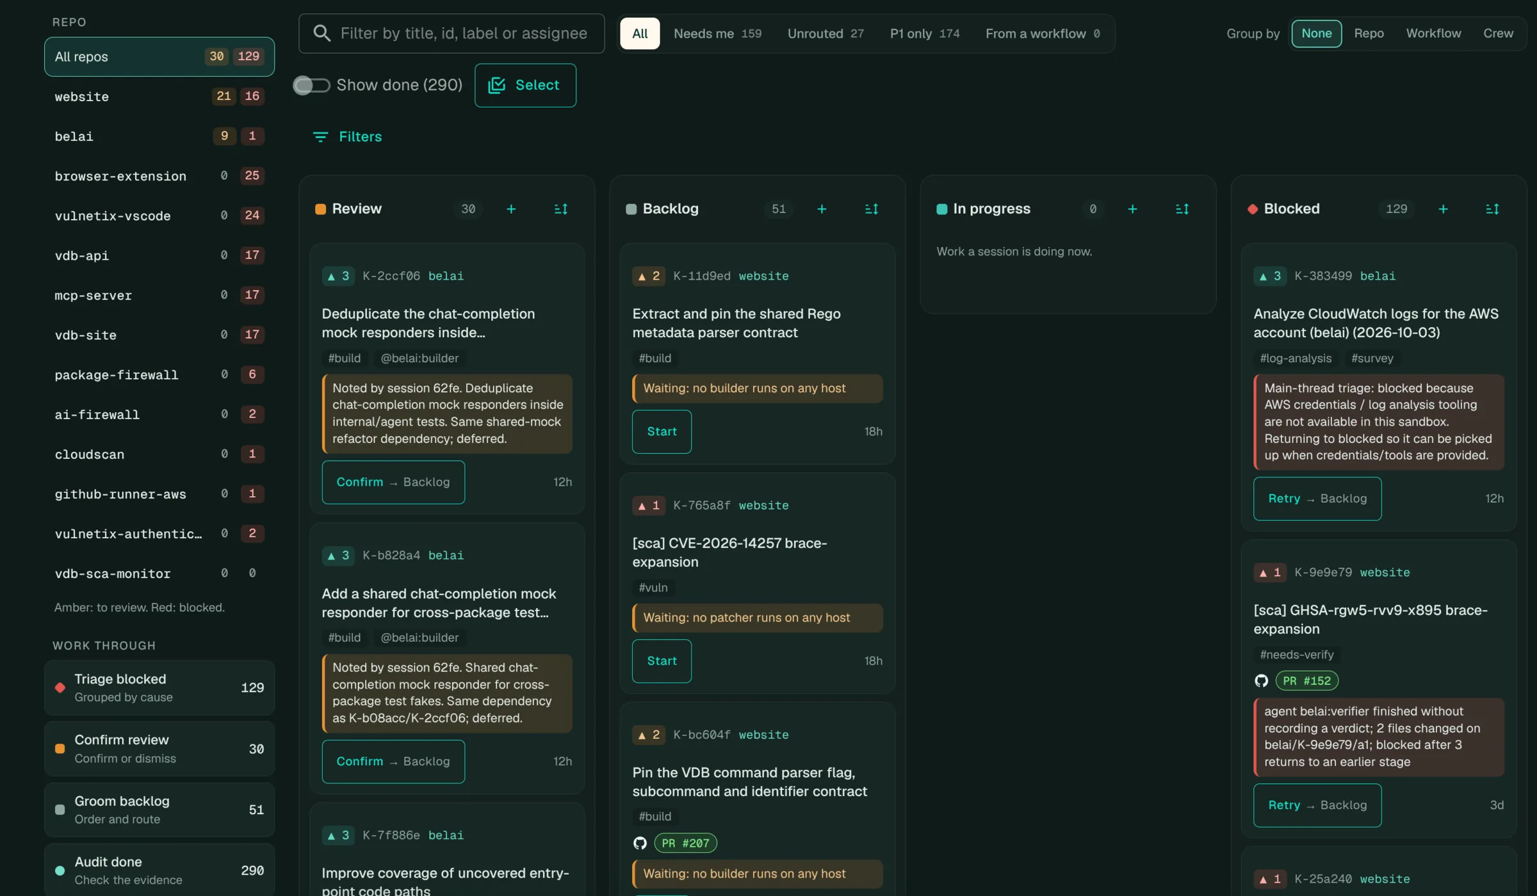
Task: Switch to P1 only filter
Action: (x=925, y=33)
